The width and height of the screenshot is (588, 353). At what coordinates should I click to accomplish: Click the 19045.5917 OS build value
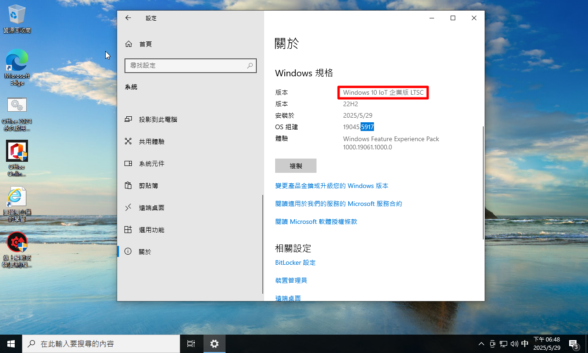pyautogui.click(x=359, y=127)
